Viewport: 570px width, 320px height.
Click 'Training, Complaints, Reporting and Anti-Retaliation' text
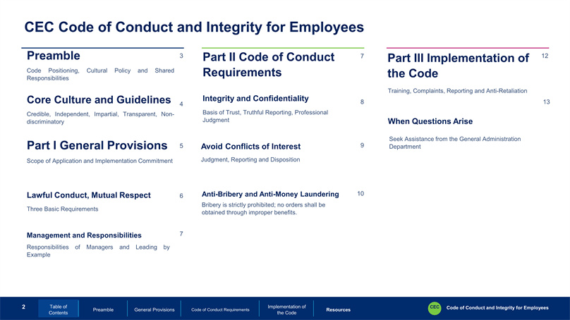[457, 91]
